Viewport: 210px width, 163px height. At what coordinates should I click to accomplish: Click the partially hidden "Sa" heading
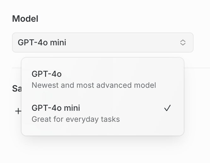coord(16,88)
